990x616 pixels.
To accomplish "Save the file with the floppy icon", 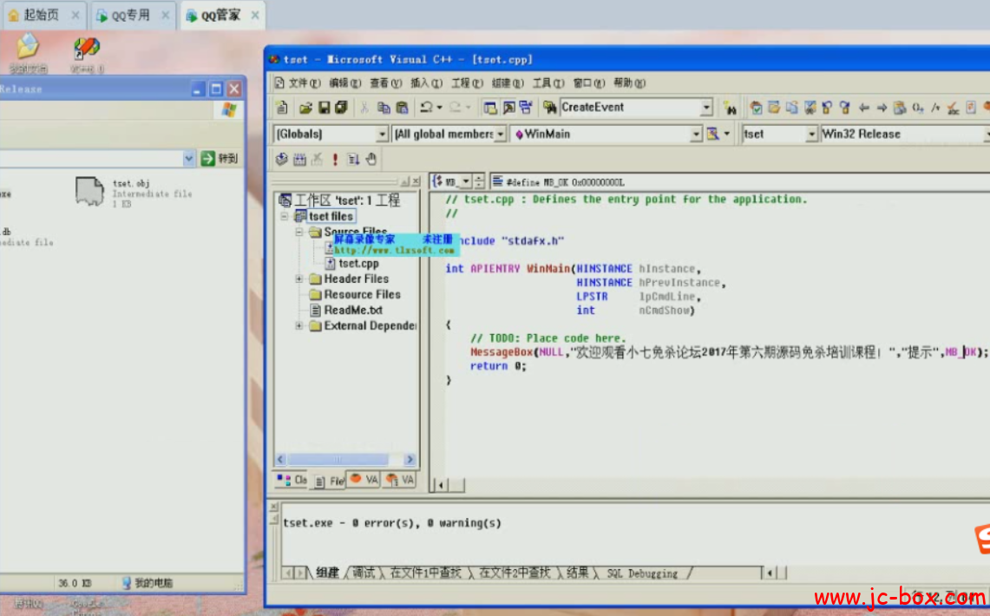I will tap(324, 108).
